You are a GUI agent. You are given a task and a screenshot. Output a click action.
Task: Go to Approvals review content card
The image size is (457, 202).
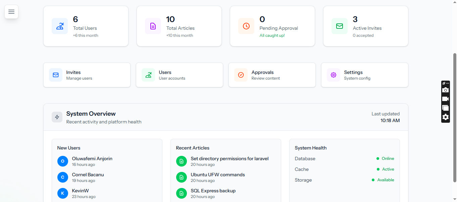tap(272, 75)
